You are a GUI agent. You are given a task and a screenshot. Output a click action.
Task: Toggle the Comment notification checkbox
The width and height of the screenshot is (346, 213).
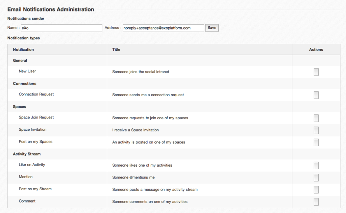point(316,202)
